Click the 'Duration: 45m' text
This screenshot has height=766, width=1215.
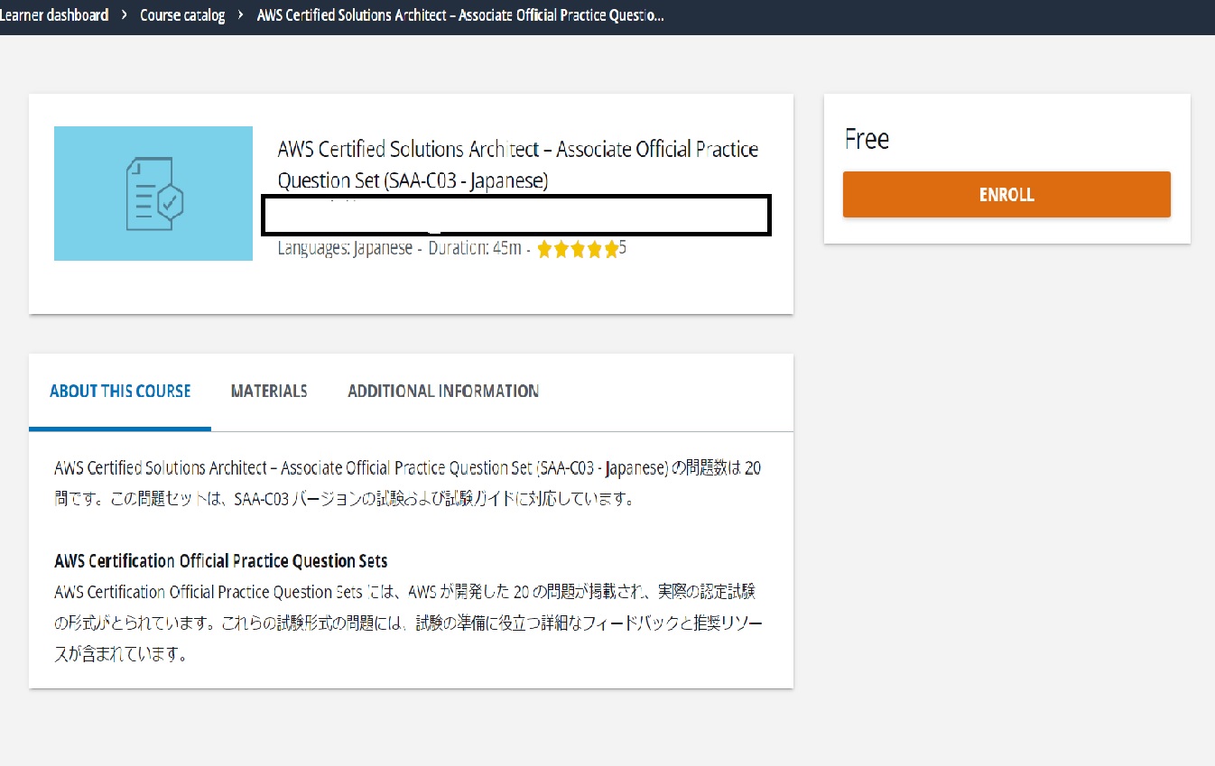click(x=475, y=248)
